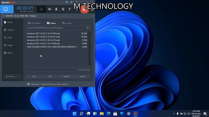
Task: Toggle the mouse cursor effects icon
Action: point(63,9)
